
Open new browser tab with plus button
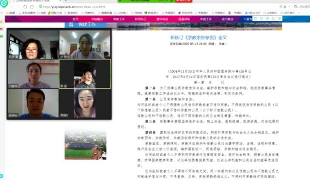[x=66, y=1]
